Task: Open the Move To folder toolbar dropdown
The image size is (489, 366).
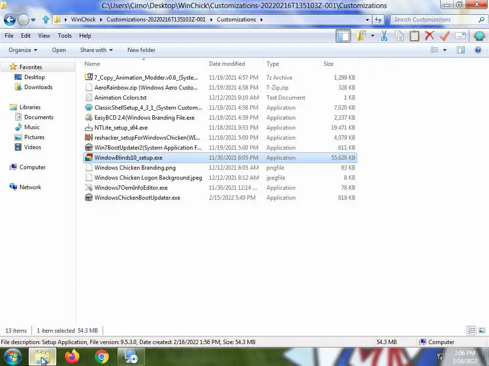Action: (x=372, y=36)
